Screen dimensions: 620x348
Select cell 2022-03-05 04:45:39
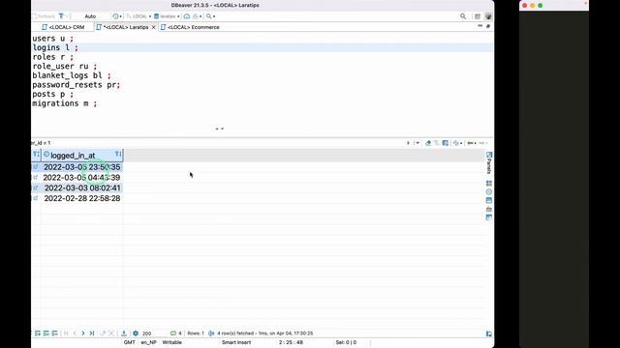point(81,178)
